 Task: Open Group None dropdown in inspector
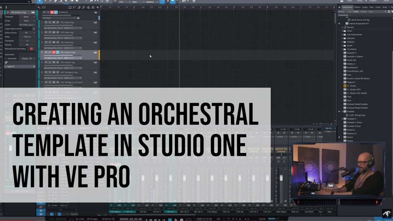(27, 21)
